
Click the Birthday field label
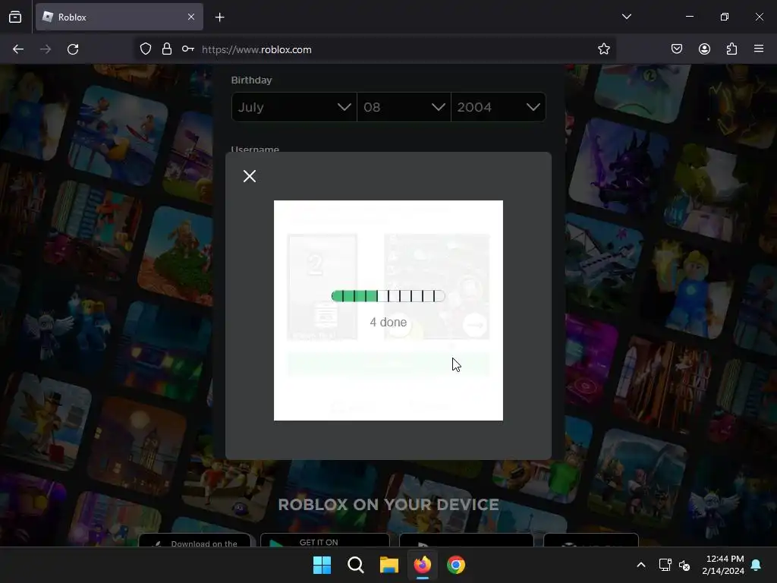251,80
